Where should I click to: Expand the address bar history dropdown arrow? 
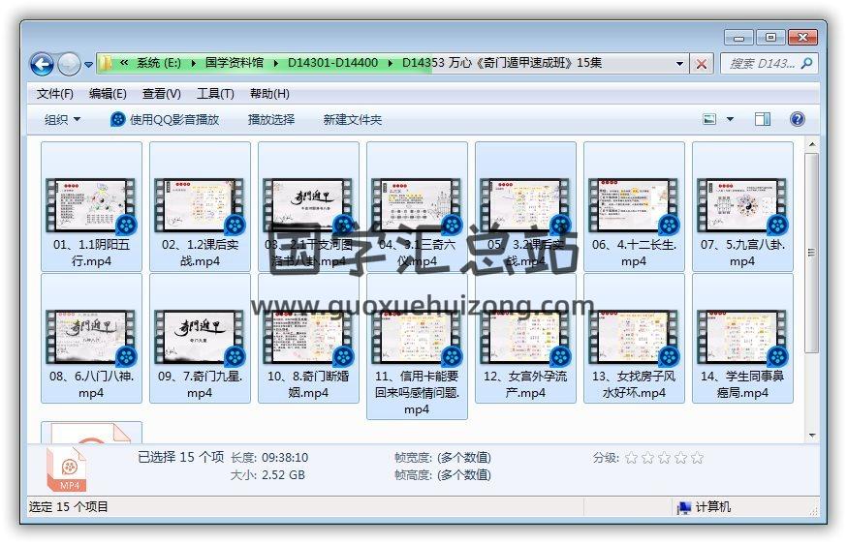pyautogui.click(x=679, y=64)
